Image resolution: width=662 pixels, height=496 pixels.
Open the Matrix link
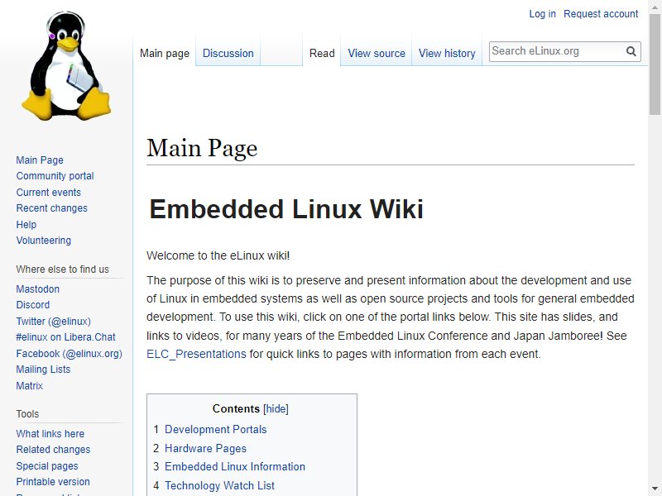(30, 386)
